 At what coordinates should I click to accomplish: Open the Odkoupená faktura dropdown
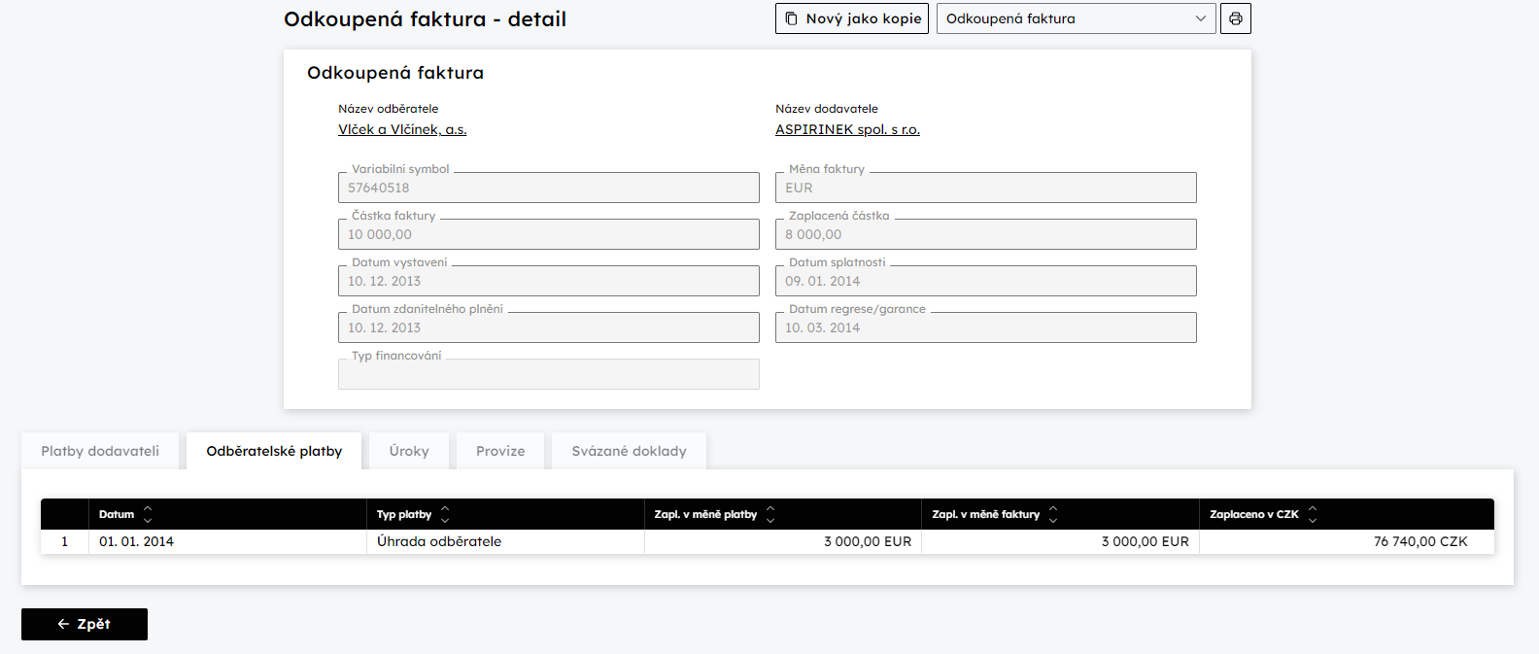(1077, 18)
